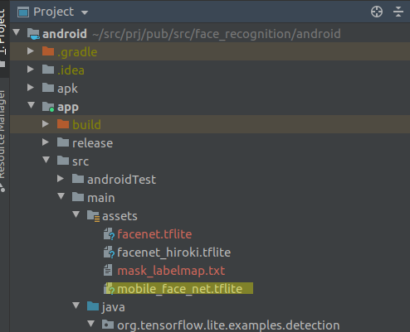Collapse the src folder
Image resolution: width=410 pixels, height=332 pixels.
(x=46, y=160)
